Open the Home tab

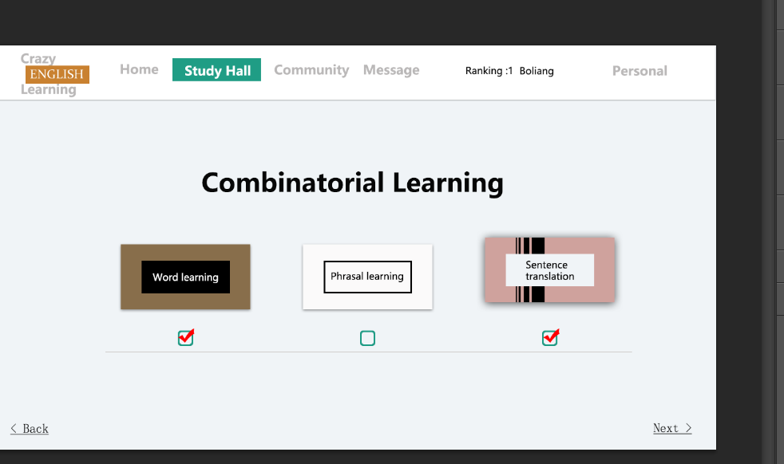pyautogui.click(x=139, y=69)
